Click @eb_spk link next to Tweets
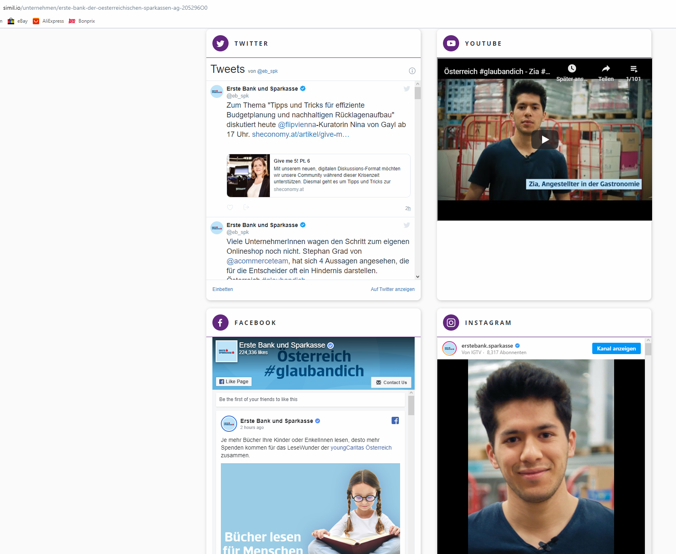The height and width of the screenshot is (554, 676). pos(267,71)
